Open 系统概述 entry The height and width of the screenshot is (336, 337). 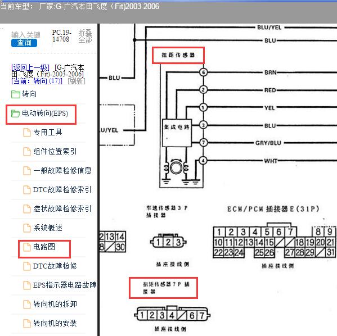(x=48, y=228)
